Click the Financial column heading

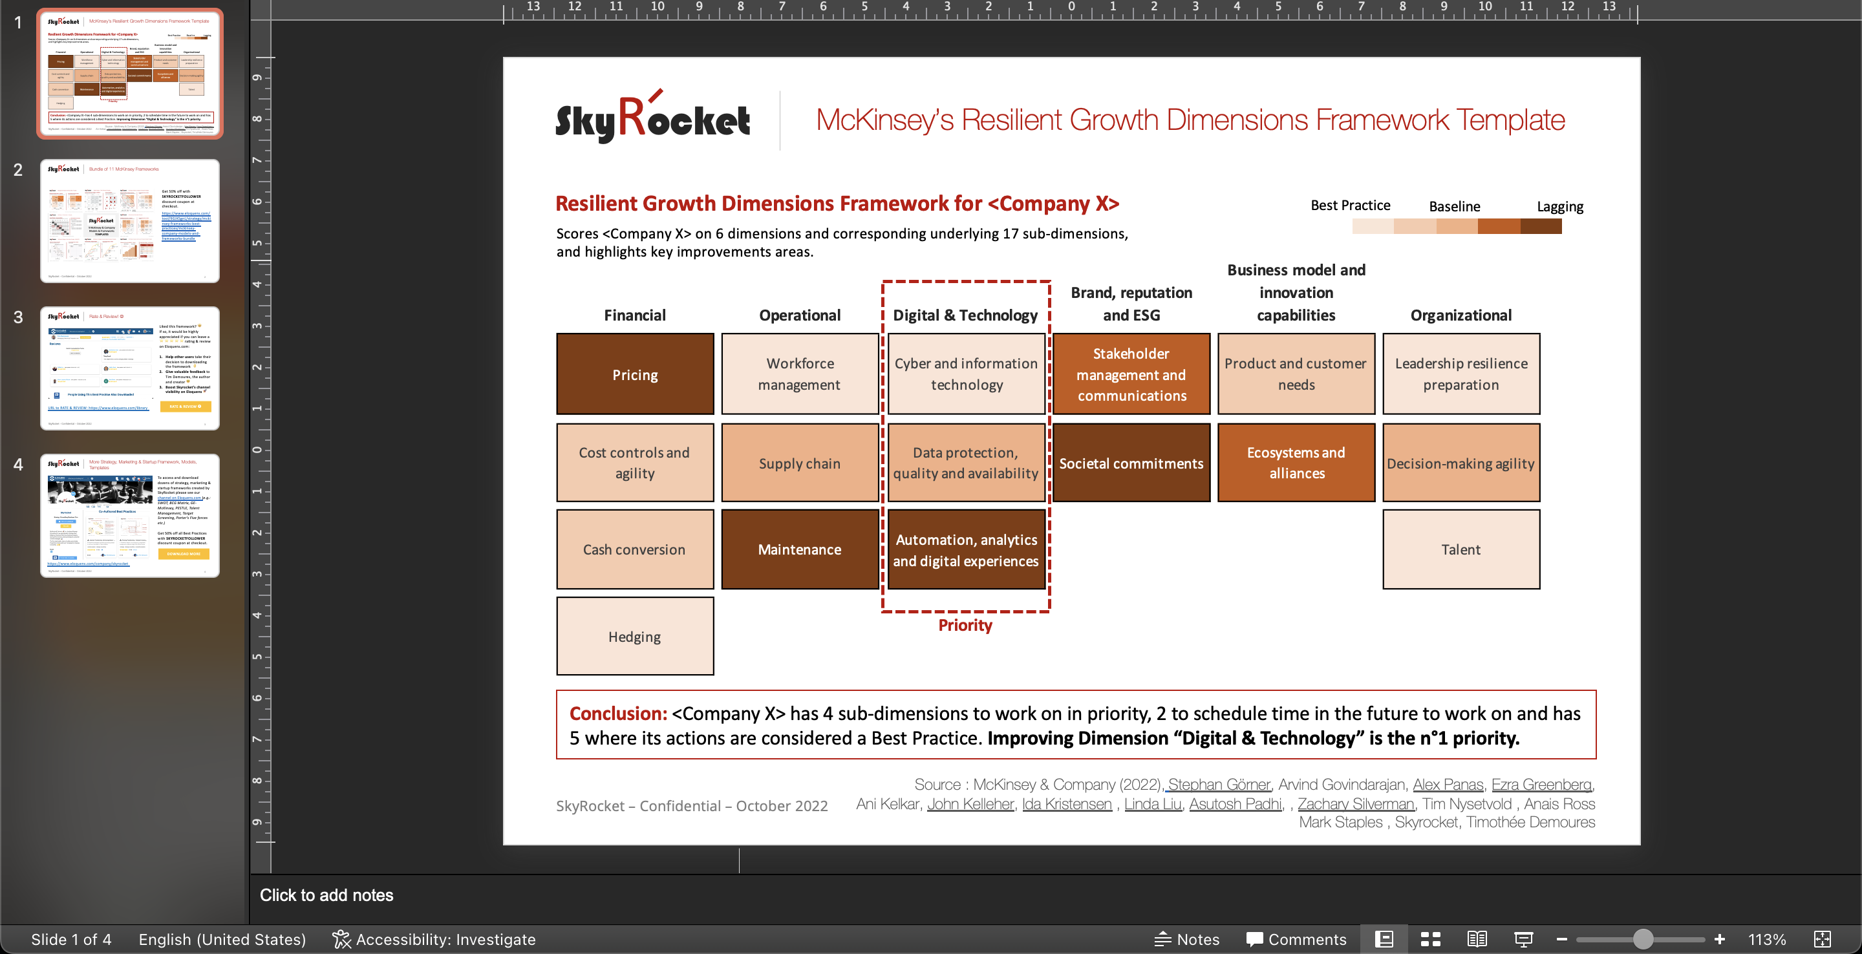pyautogui.click(x=635, y=315)
